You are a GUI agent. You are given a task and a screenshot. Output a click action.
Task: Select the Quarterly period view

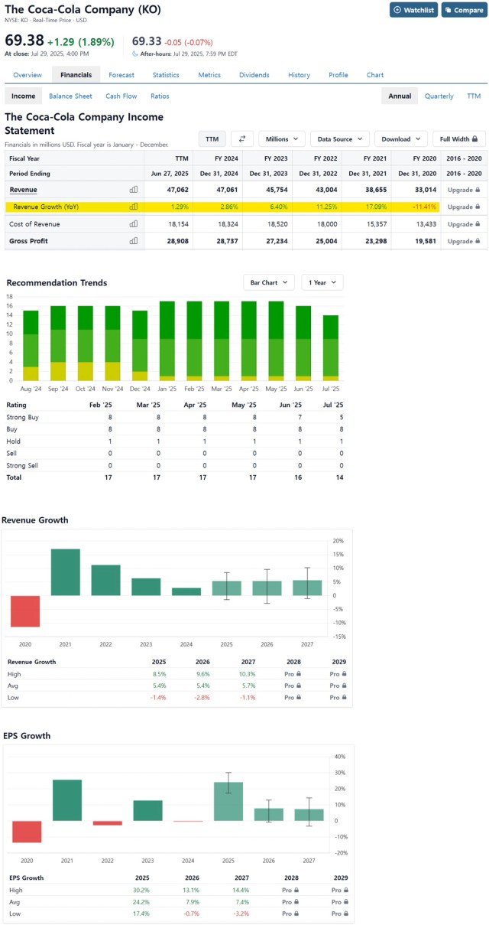point(439,96)
